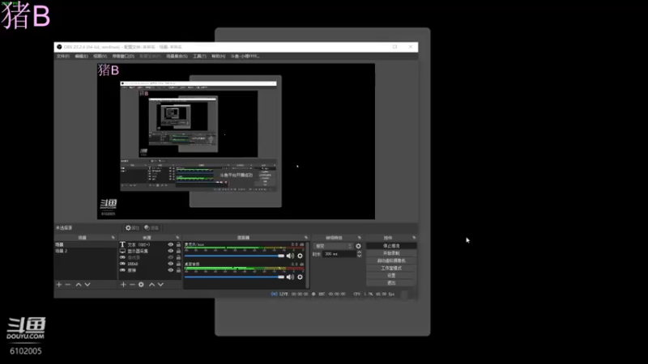Hide the last source in the list
This screenshot has width=648, height=364.
171,270
